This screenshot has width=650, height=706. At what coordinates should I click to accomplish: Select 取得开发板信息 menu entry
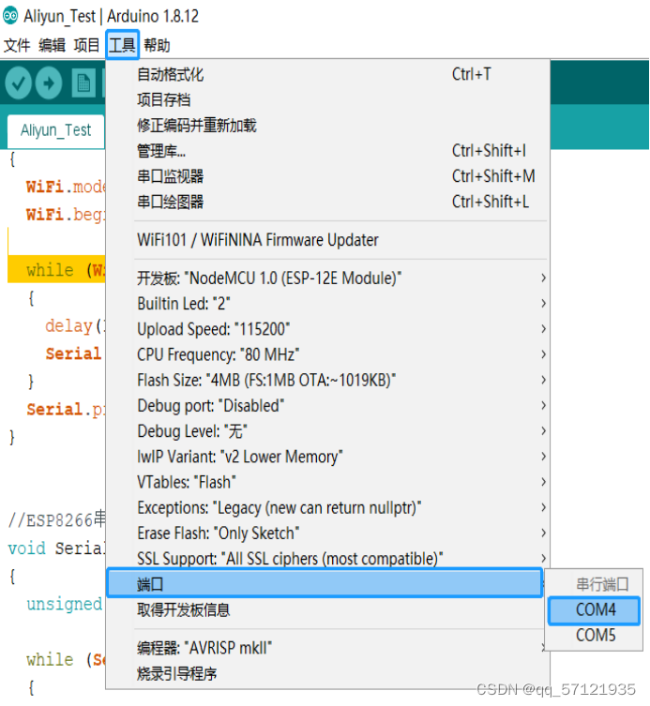[327, 610]
